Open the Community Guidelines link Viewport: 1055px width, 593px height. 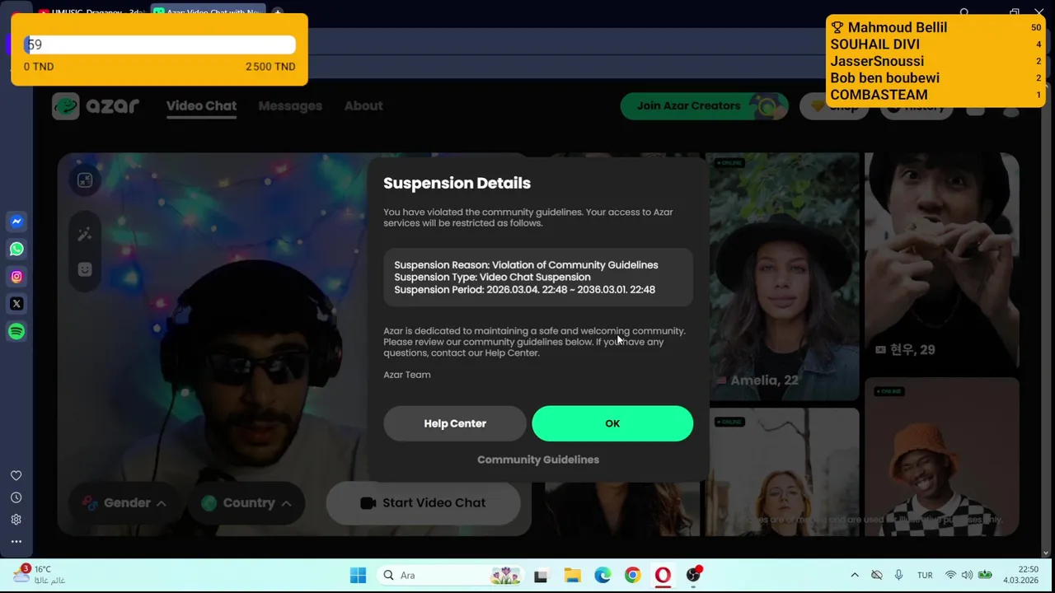point(538,460)
